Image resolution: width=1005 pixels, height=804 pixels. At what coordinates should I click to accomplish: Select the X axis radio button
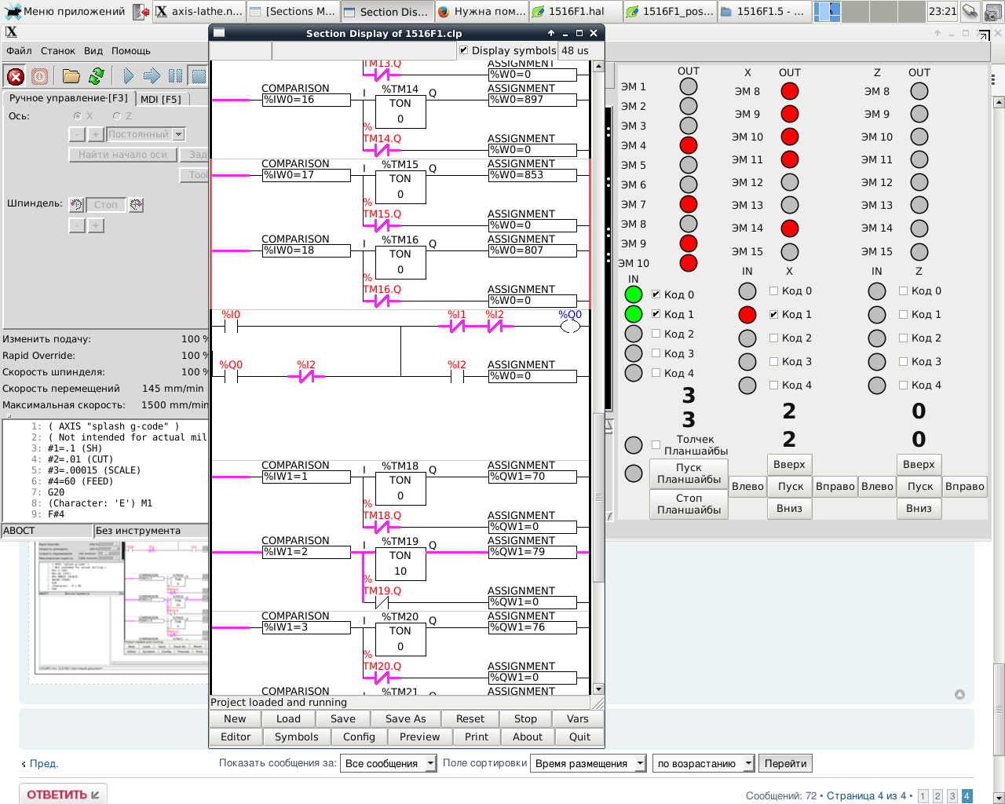tap(77, 116)
